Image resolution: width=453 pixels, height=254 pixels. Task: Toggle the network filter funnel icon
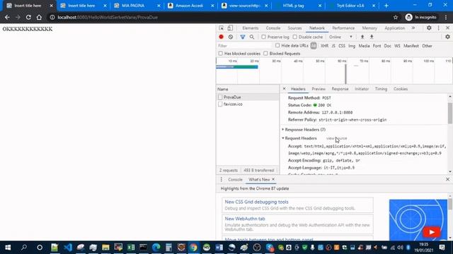coord(243,37)
